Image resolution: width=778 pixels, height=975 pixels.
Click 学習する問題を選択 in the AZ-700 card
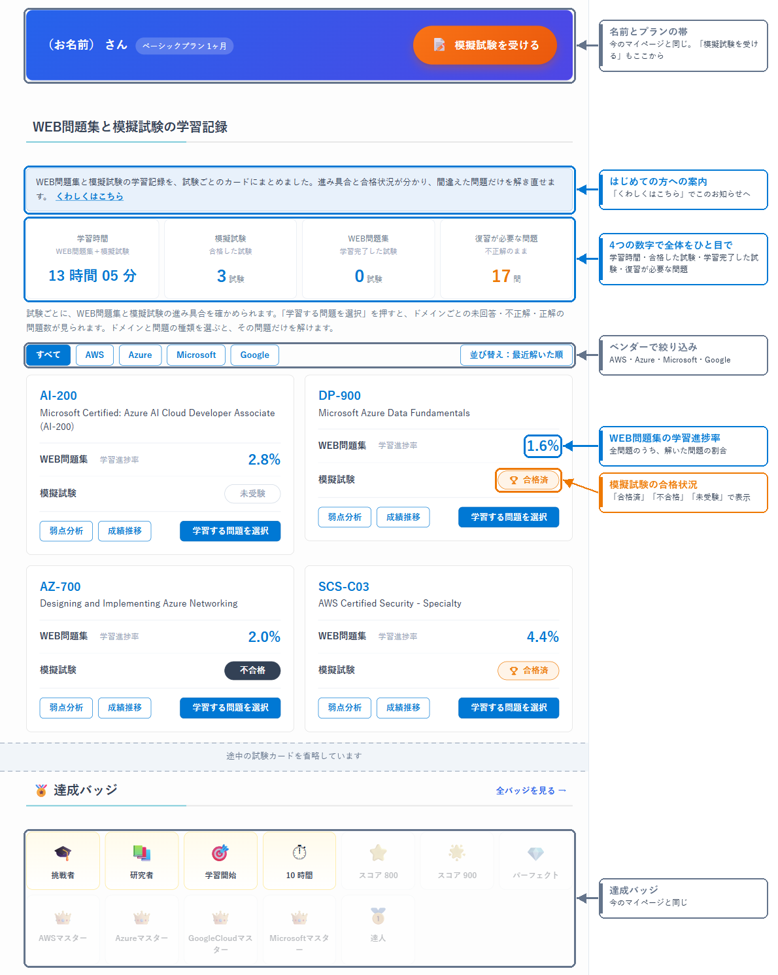pyautogui.click(x=230, y=707)
